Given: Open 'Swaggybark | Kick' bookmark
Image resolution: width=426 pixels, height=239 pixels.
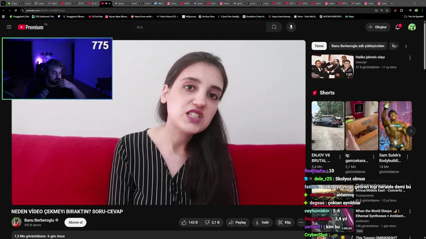Looking at the screenshot, I should 19,16.
